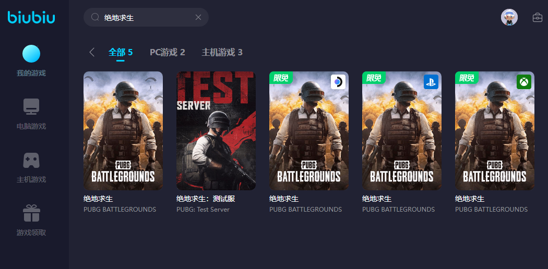Screen dimensions: 548x269
Task: Click the 绝地求生：测试服 title text
Action: click(206, 199)
